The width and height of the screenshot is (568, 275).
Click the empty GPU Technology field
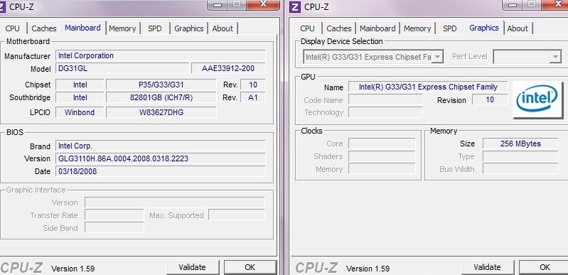[385, 112]
